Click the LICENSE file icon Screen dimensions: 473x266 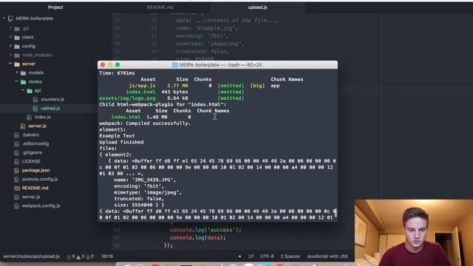(16, 162)
